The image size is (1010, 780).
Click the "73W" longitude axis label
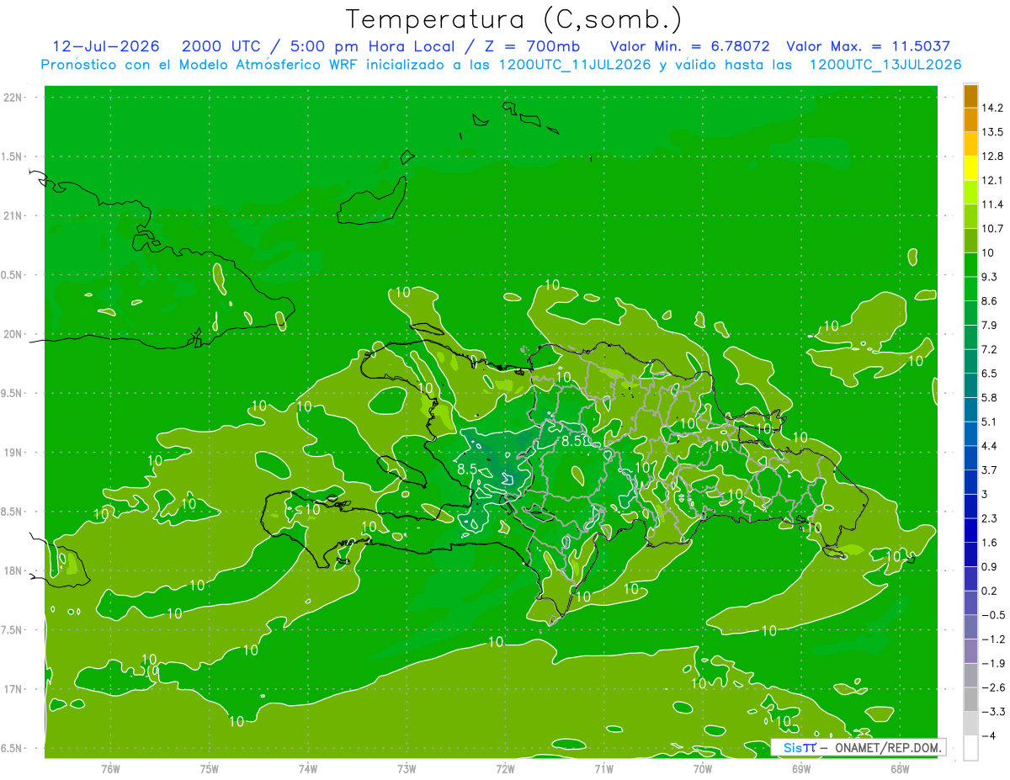[407, 769]
